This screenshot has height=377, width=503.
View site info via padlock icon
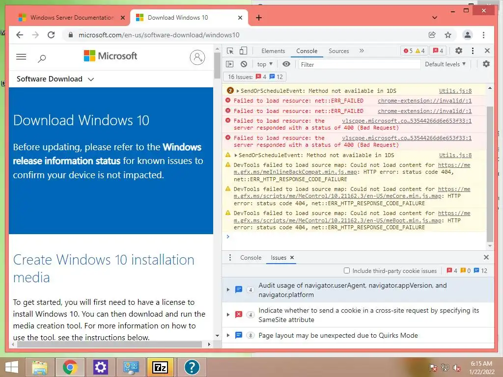pos(71,35)
